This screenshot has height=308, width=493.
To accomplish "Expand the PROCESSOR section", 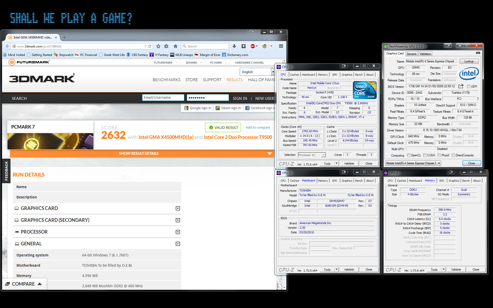I will point(178,232).
